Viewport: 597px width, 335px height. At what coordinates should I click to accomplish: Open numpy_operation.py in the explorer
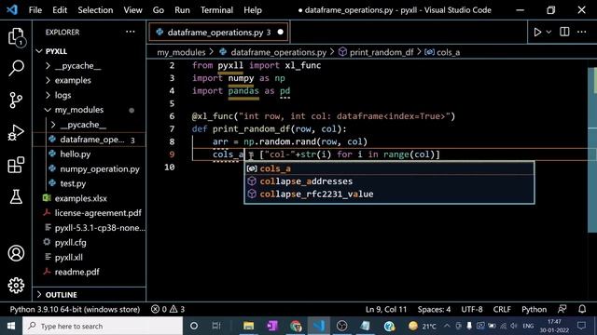(x=100, y=169)
